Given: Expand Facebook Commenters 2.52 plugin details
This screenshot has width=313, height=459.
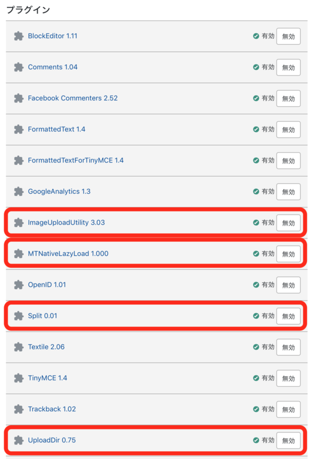Looking at the screenshot, I should [73, 98].
